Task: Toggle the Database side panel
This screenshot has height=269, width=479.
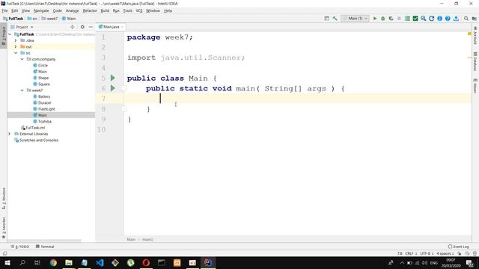Action: click(x=475, y=61)
